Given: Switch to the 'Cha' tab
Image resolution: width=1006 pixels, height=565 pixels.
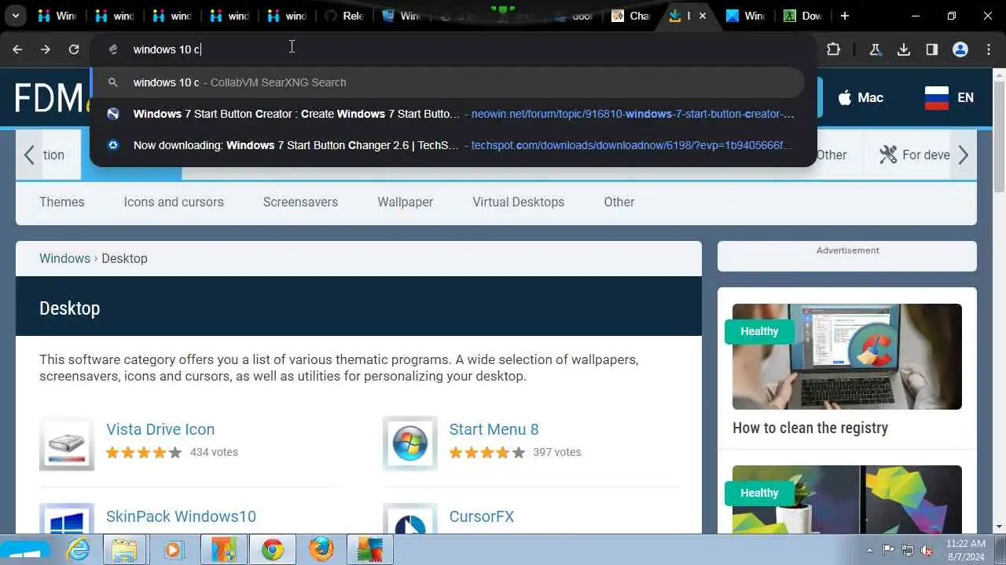Looking at the screenshot, I should (631, 16).
